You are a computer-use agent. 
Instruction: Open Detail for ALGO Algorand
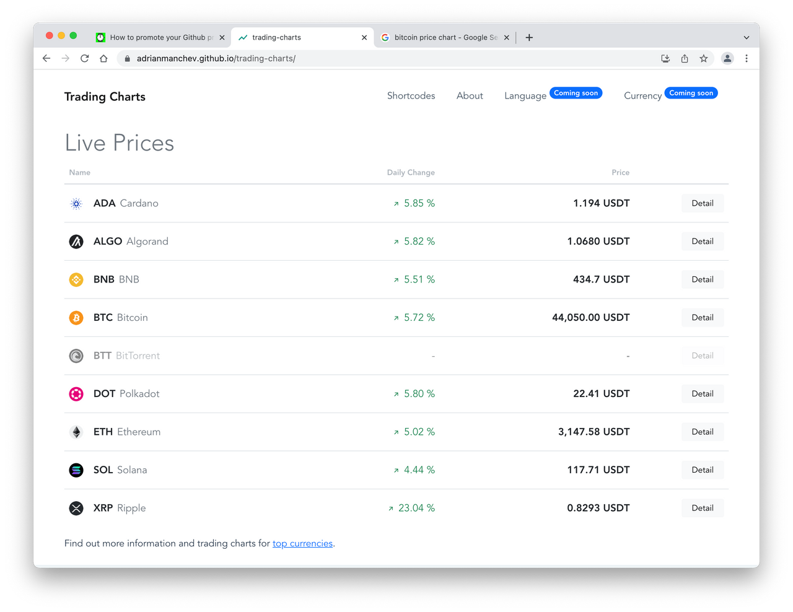point(703,242)
